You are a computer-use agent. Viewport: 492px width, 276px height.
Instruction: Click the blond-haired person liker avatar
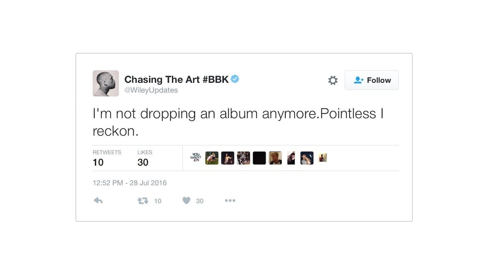pos(275,158)
